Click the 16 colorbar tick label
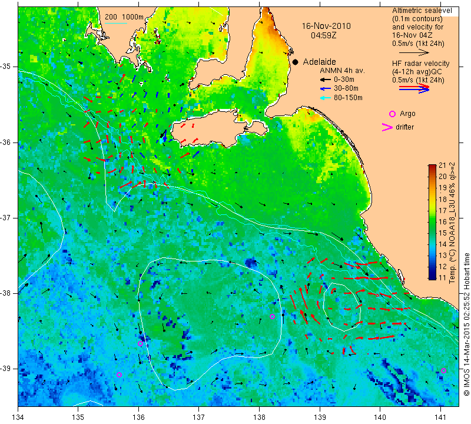Image resolution: width=471 pixels, height=424 pixels. click(x=443, y=222)
